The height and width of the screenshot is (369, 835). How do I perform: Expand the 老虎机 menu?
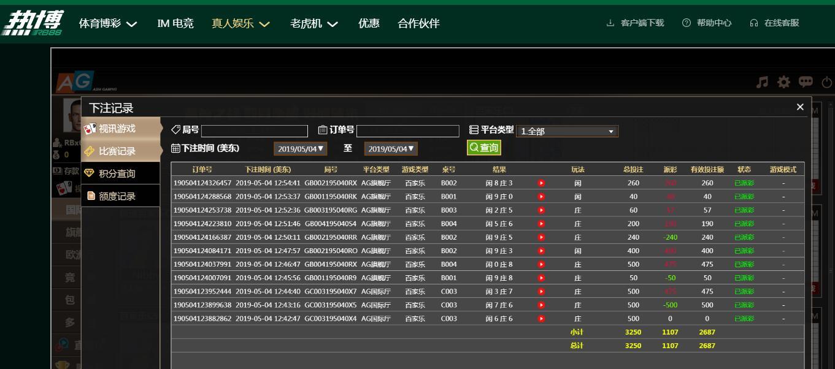(x=314, y=24)
